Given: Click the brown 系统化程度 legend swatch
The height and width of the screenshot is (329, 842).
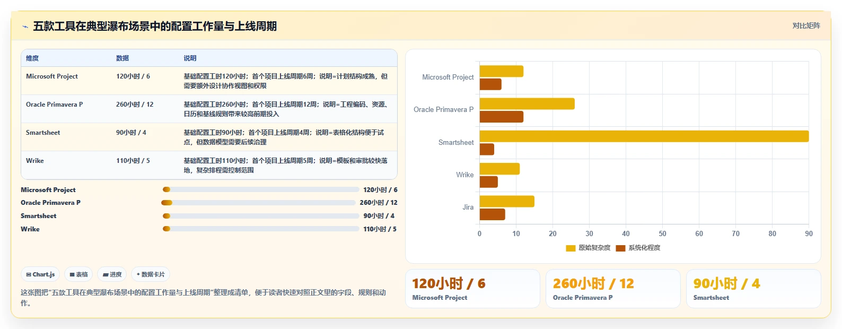Looking at the screenshot, I should point(620,248).
